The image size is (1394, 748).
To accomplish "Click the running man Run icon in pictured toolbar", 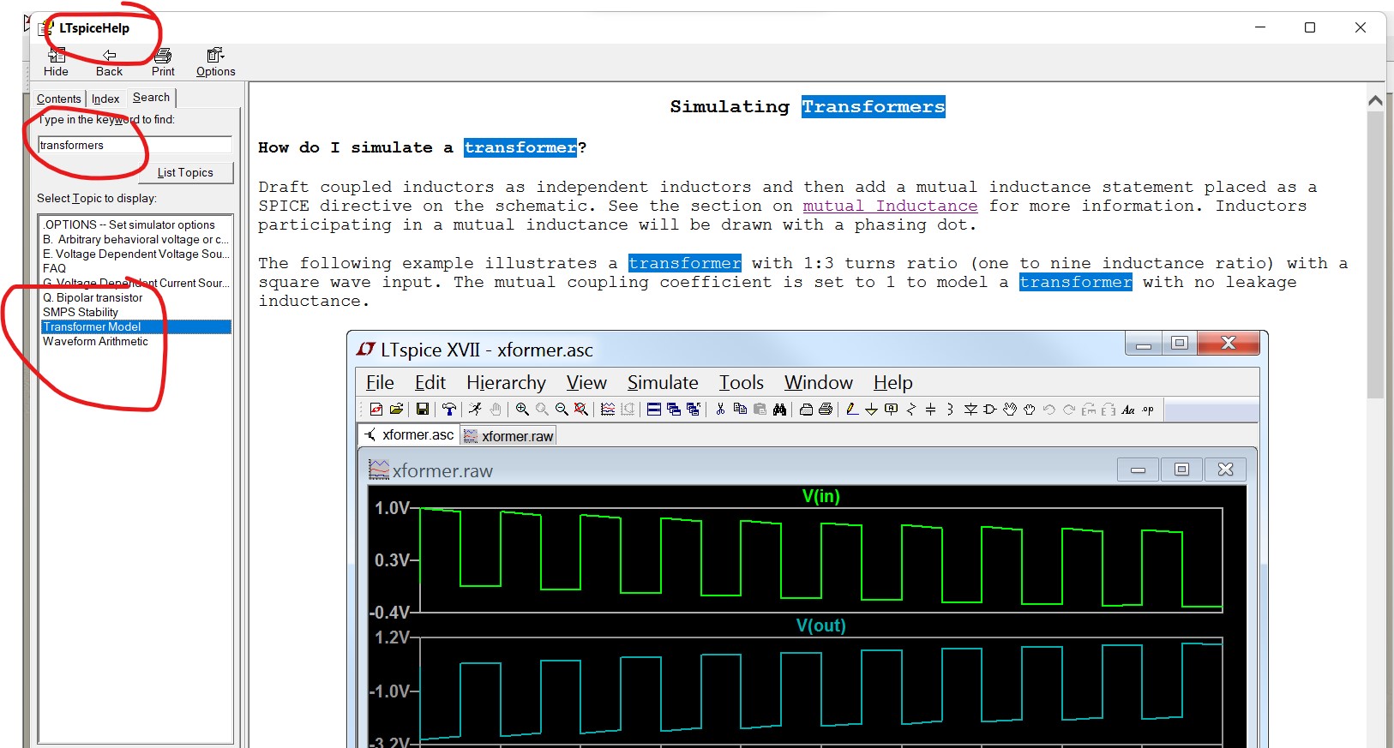I will [x=475, y=410].
